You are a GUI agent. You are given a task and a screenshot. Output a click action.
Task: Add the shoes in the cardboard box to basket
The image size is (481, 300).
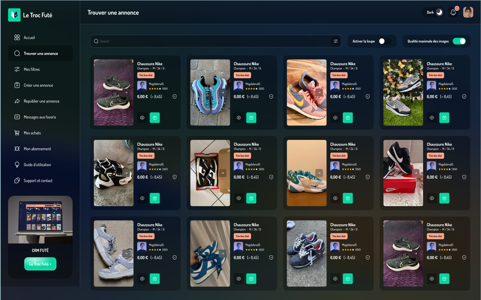(251, 198)
